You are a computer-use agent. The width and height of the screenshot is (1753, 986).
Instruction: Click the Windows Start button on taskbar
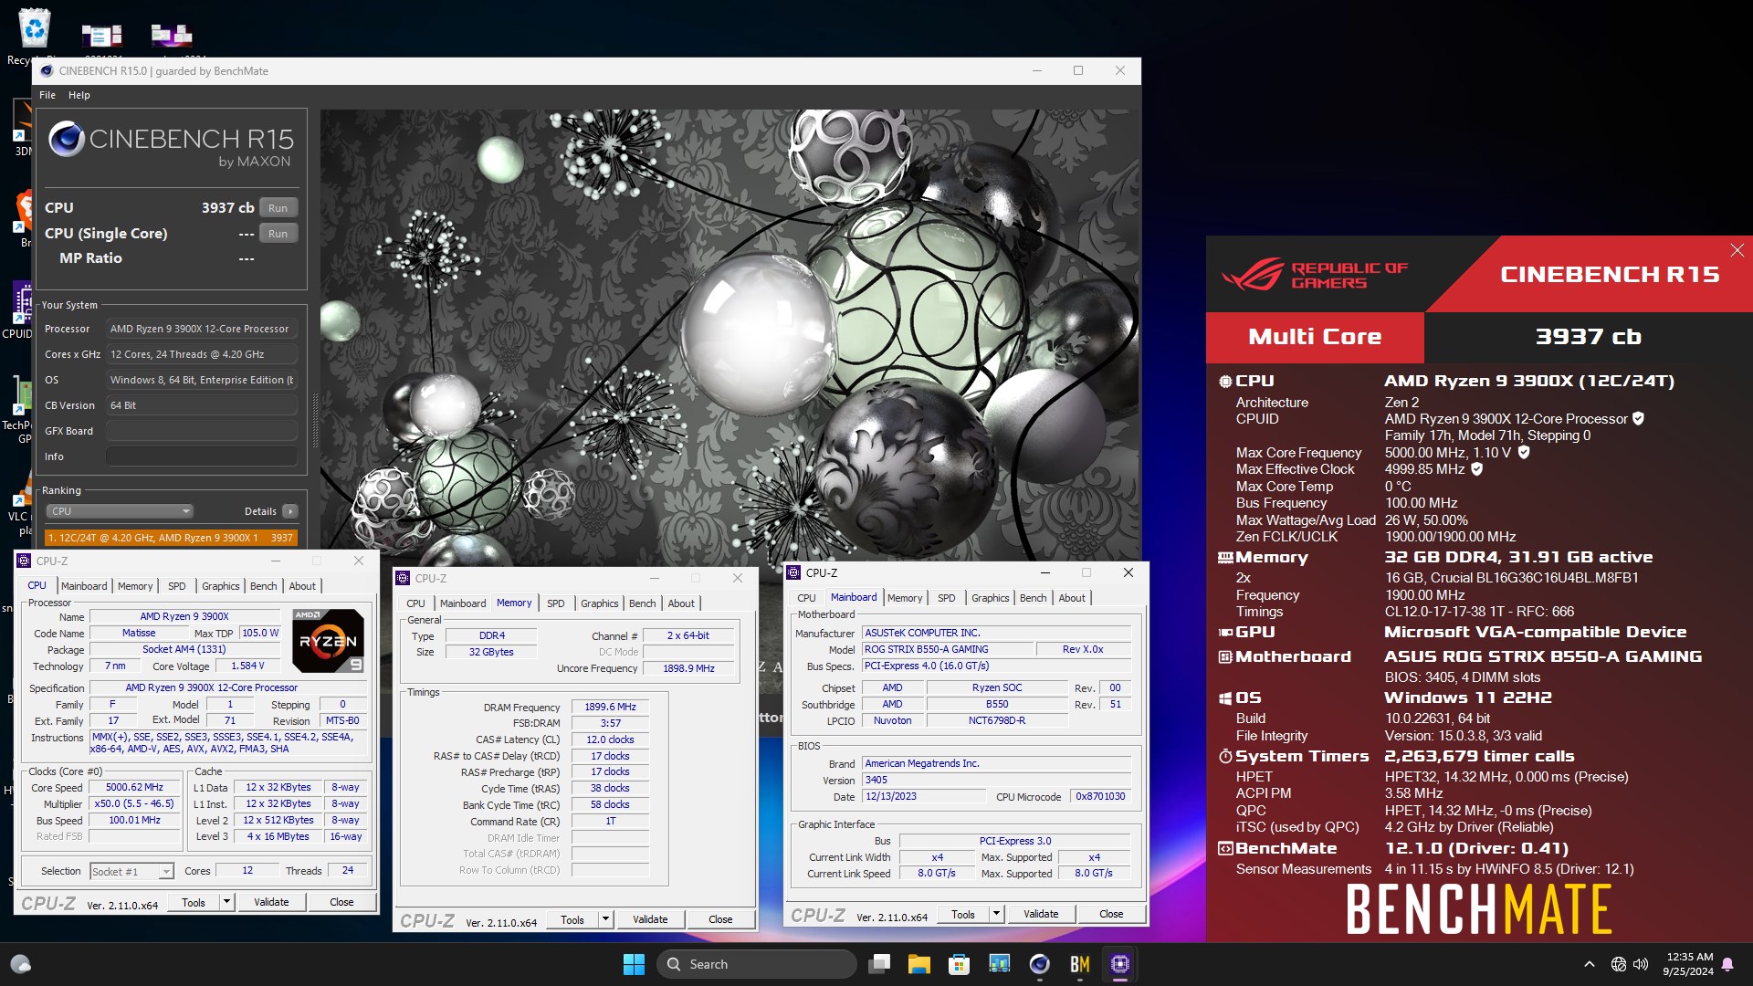(x=634, y=964)
